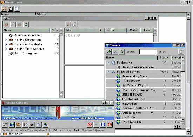This screenshot has width=193, height=137.
Task: Select the Armageddon server
Action: tap(143, 81)
